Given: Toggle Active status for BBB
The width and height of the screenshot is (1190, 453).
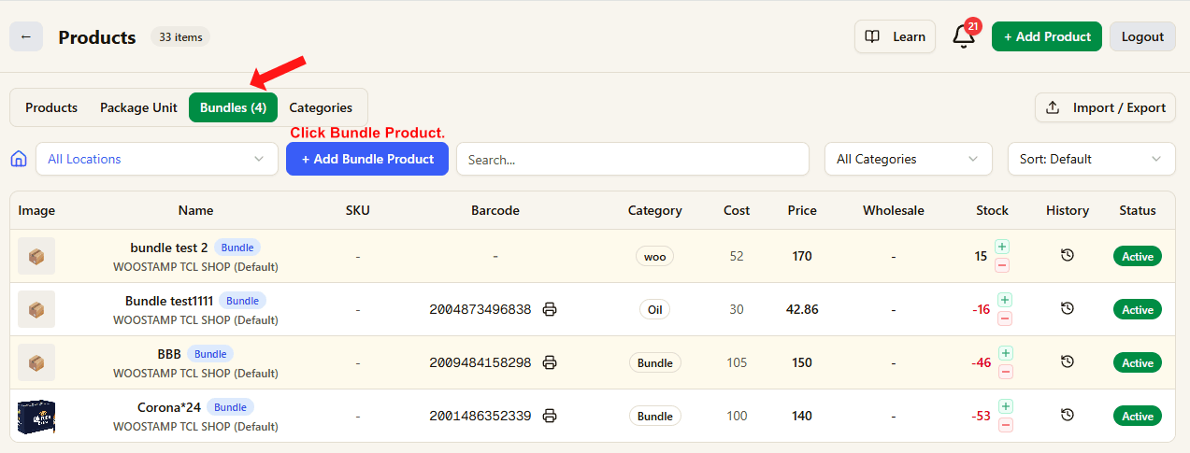Looking at the screenshot, I should coord(1138,362).
